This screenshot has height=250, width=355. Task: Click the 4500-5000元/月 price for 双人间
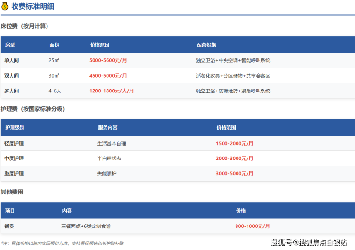click(x=108, y=76)
